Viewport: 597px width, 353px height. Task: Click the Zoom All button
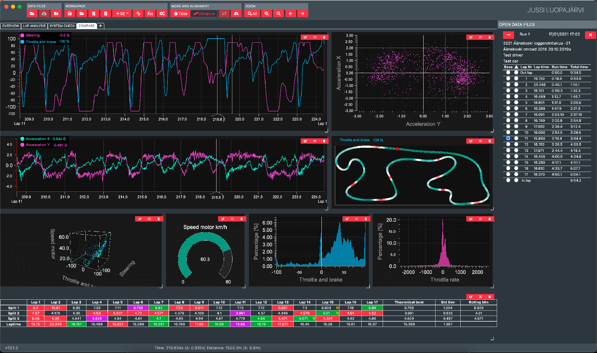coord(252,13)
